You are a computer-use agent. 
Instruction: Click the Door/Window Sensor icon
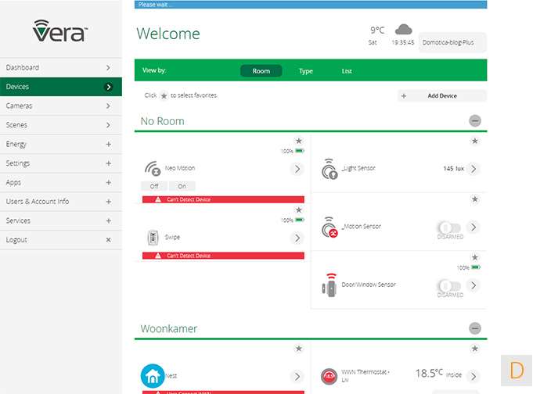pos(329,285)
